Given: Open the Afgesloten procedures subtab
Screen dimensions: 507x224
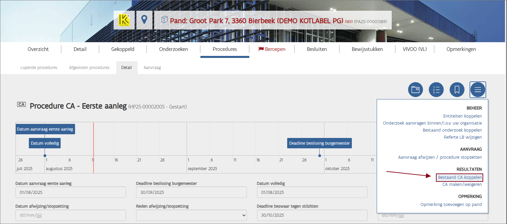Looking at the screenshot, I should (89, 68).
